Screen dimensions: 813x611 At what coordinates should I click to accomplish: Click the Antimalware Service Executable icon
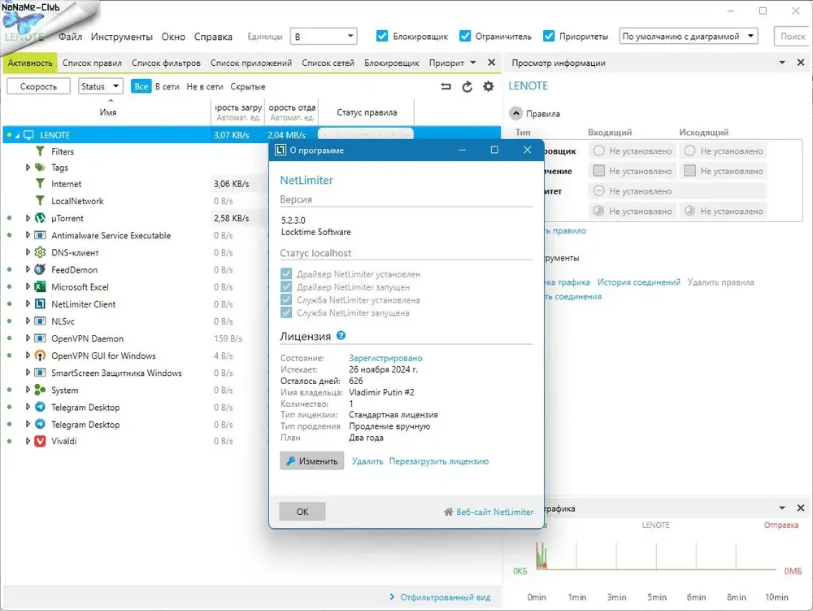40,235
